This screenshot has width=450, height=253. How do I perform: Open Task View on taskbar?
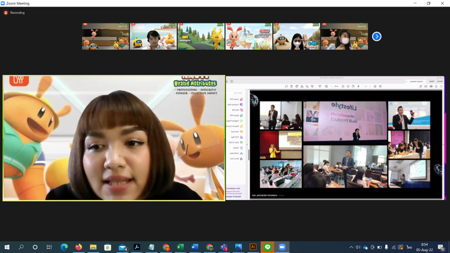[49, 247]
